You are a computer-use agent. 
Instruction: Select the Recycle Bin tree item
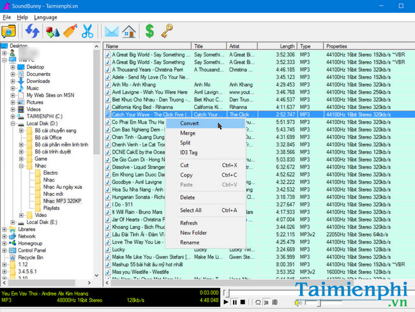31,258
